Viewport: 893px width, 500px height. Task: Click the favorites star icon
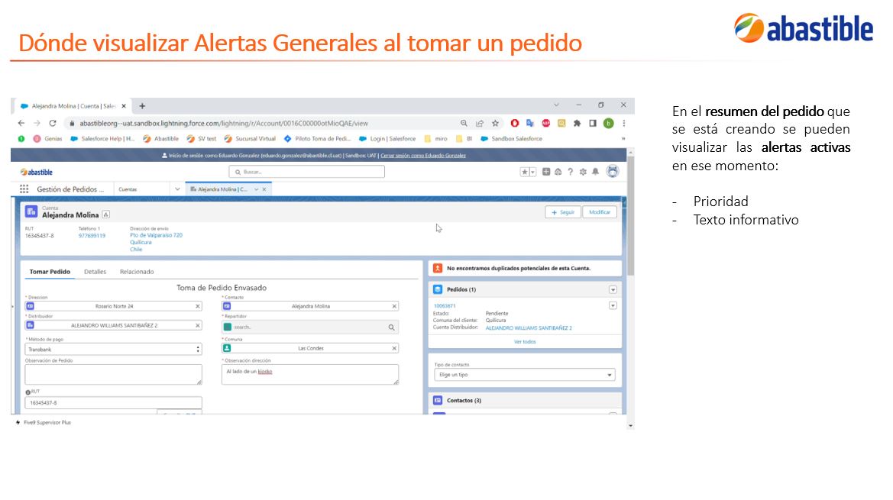coord(524,172)
